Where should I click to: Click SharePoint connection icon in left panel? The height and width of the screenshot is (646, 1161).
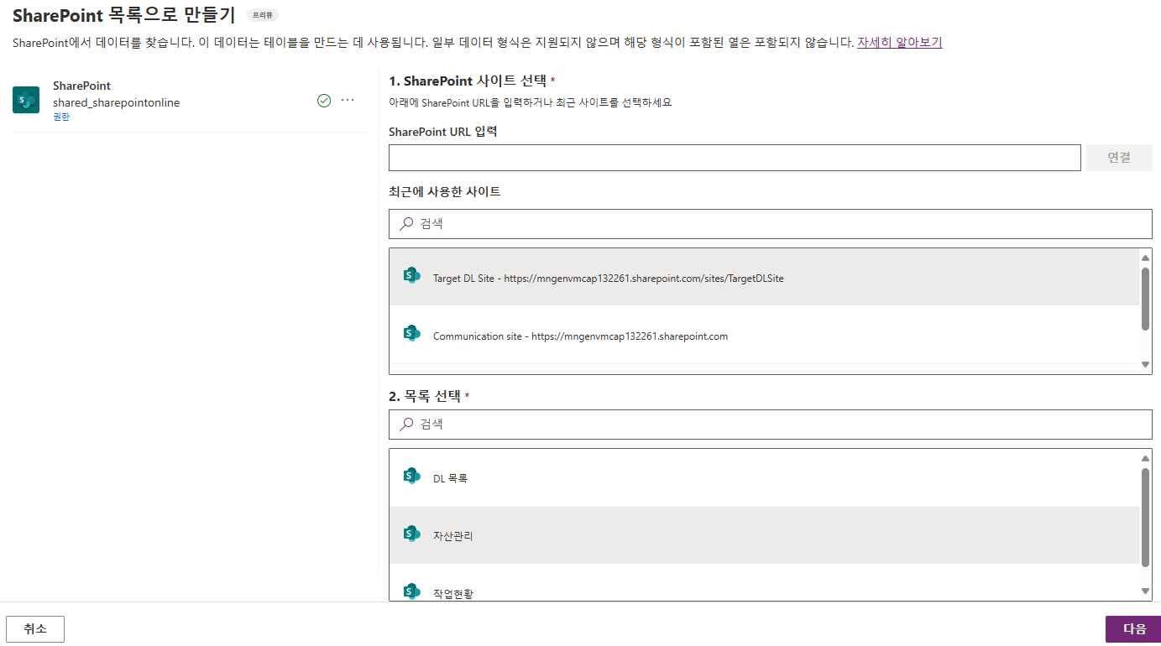coord(26,100)
